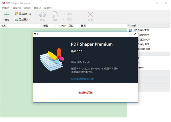The width and height of the screenshot is (171, 122).
Task: Select the PDF 转为文本 label
Action: 142,30
